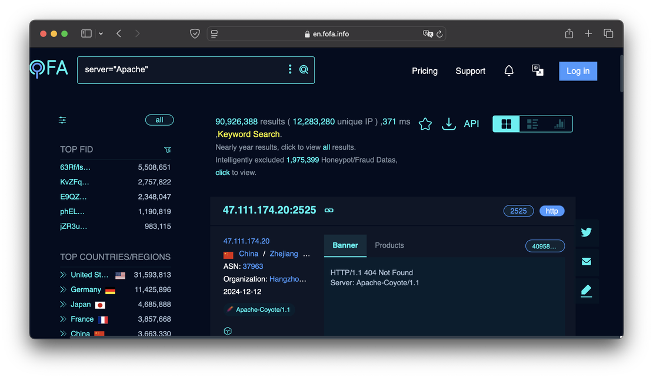Click the server="Apache" search input field
The image size is (653, 378).
tap(182, 70)
